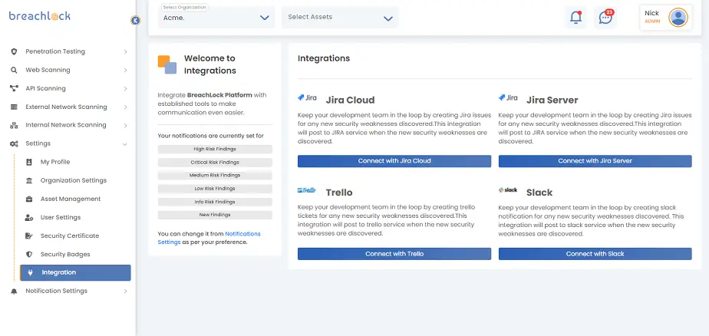Click the Settings gears icon
709x336 pixels.
click(14, 143)
